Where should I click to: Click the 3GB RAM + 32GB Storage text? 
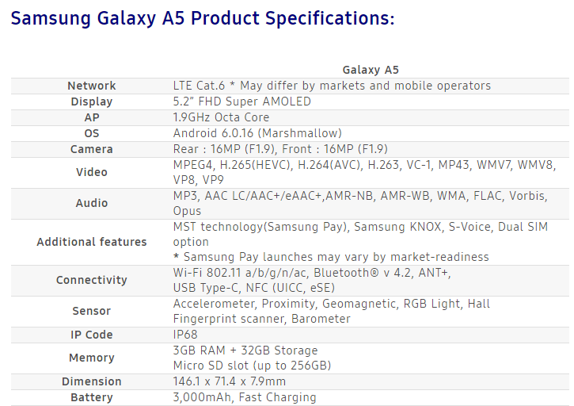(x=245, y=350)
